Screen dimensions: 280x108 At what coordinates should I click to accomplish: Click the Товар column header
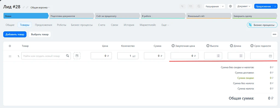tap(25, 46)
